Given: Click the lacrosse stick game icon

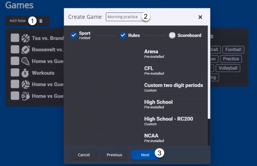Looking at the screenshot, I should click(x=25, y=61).
